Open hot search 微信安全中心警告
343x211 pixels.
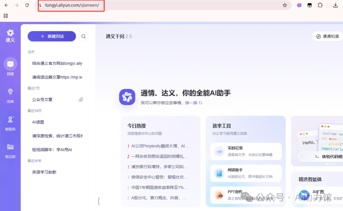(158, 177)
